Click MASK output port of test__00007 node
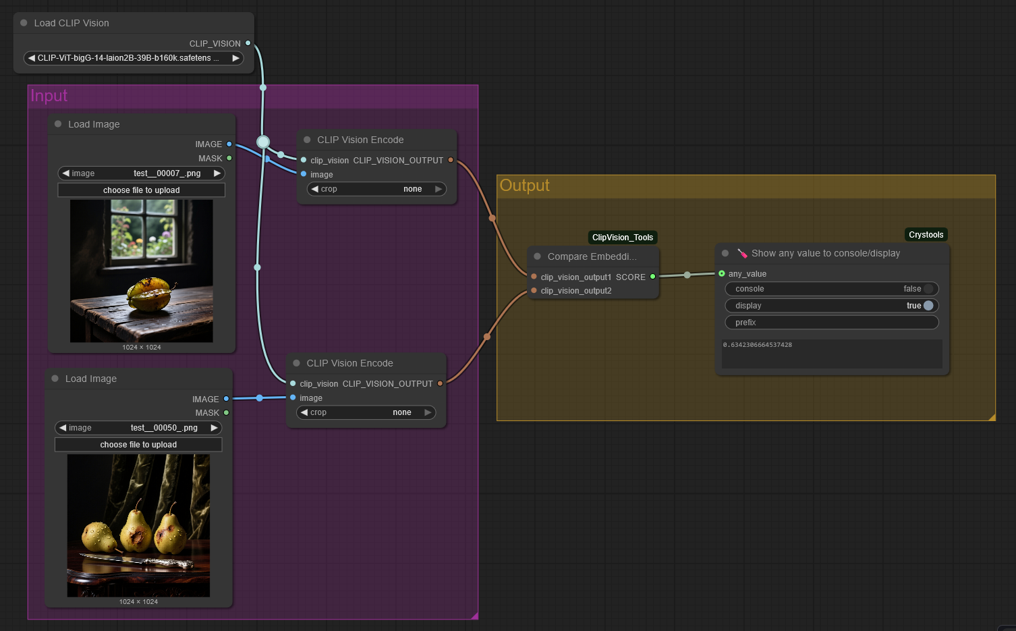The width and height of the screenshot is (1016, 631). coord(229,158)
